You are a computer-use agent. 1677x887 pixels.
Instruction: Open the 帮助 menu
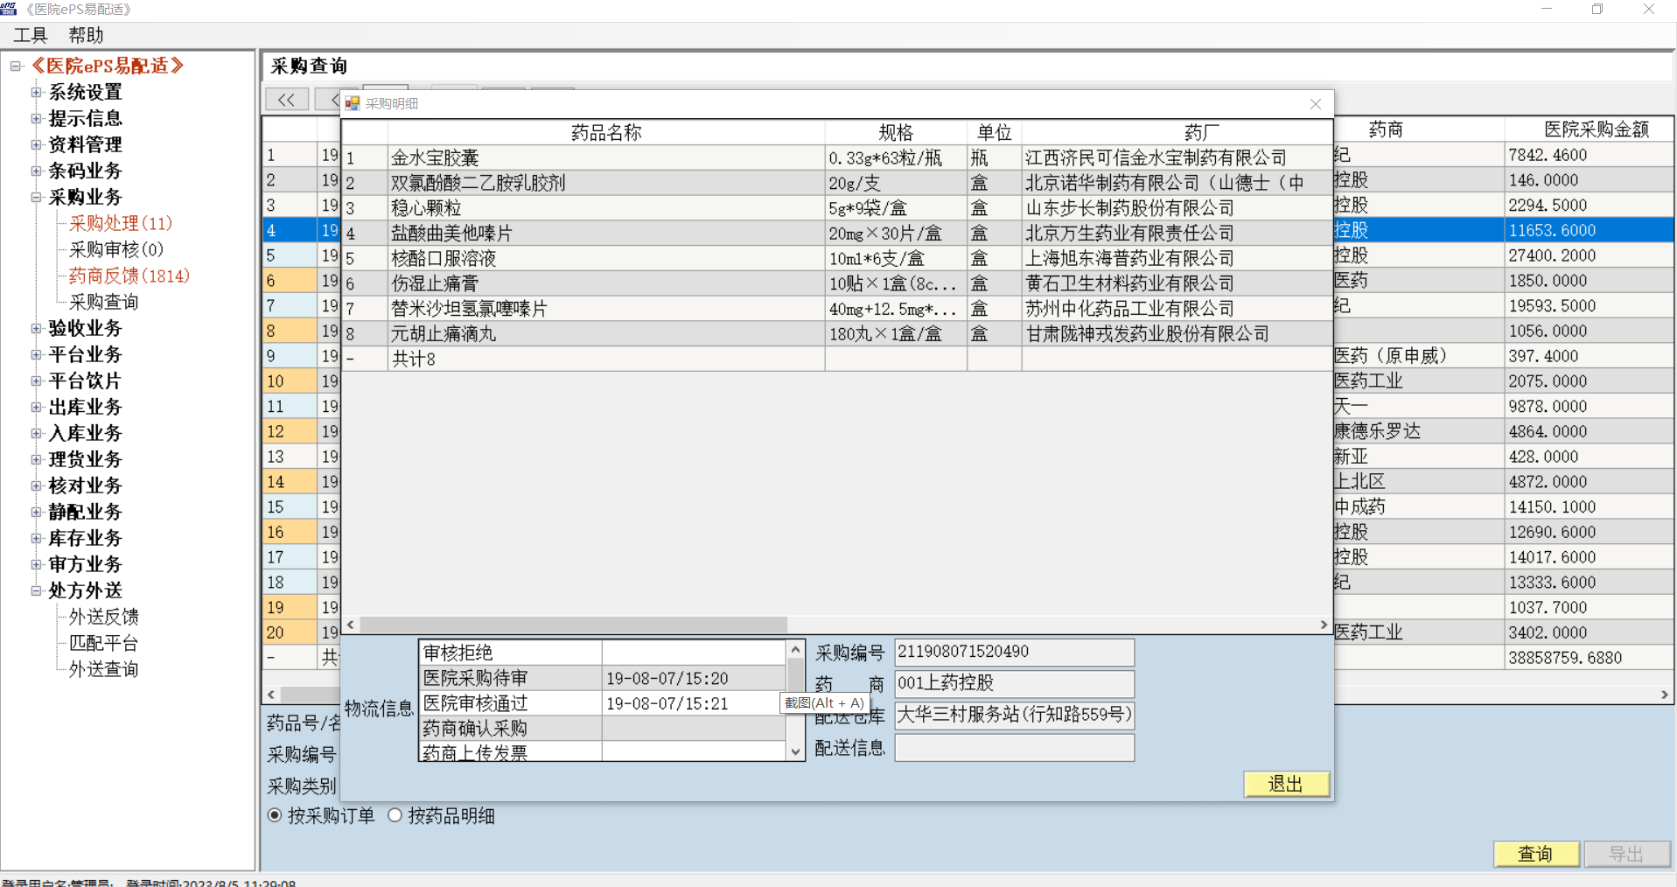(x=86, y=35)
